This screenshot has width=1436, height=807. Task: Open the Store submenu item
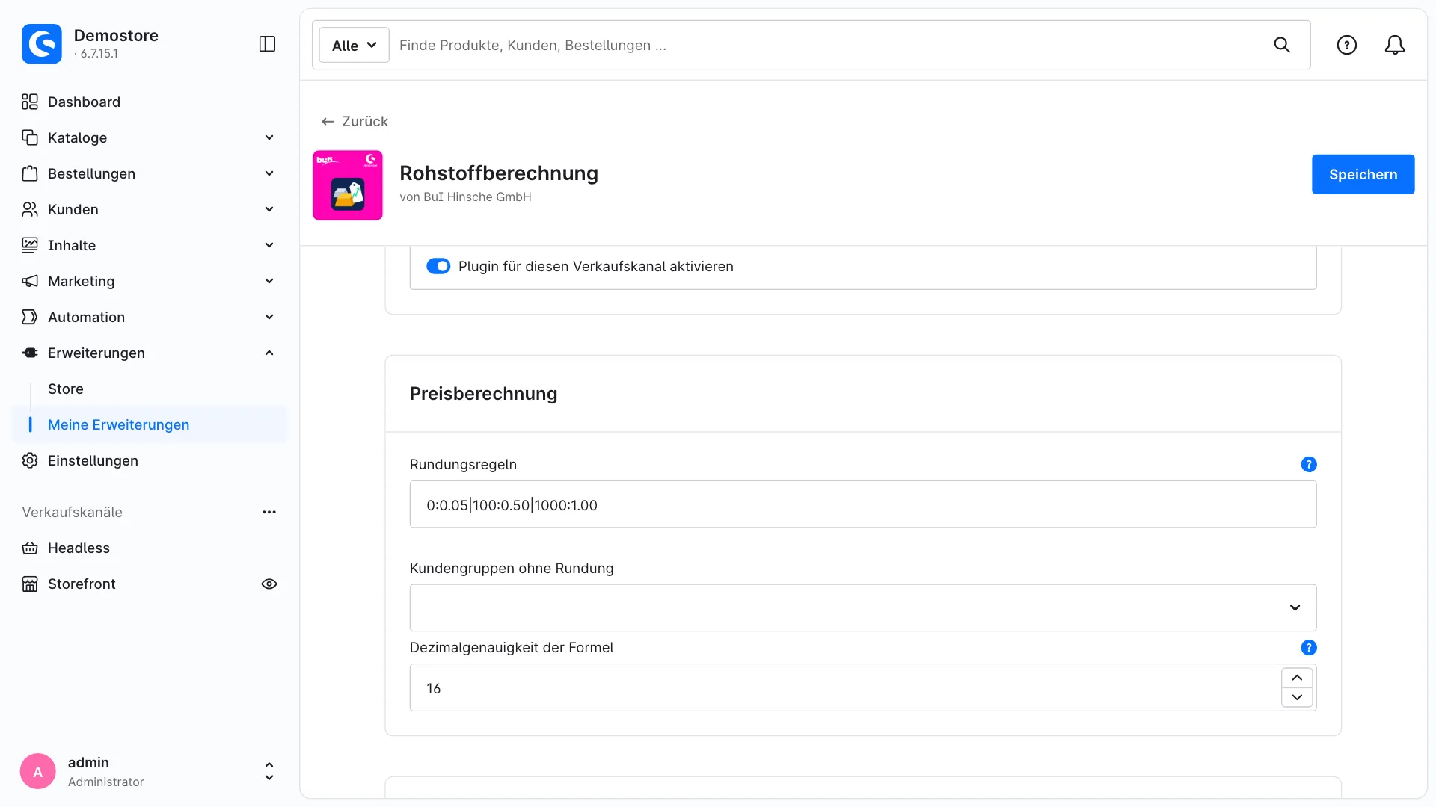[x=66, y=389]
